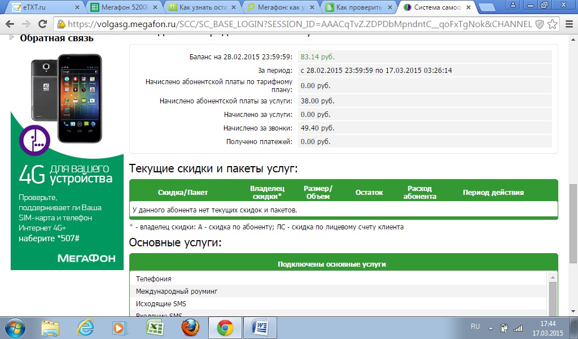Click the browser back arrow button
This screenshot has height=339, width=578.
pyautogui.click(x=10, y=24)
